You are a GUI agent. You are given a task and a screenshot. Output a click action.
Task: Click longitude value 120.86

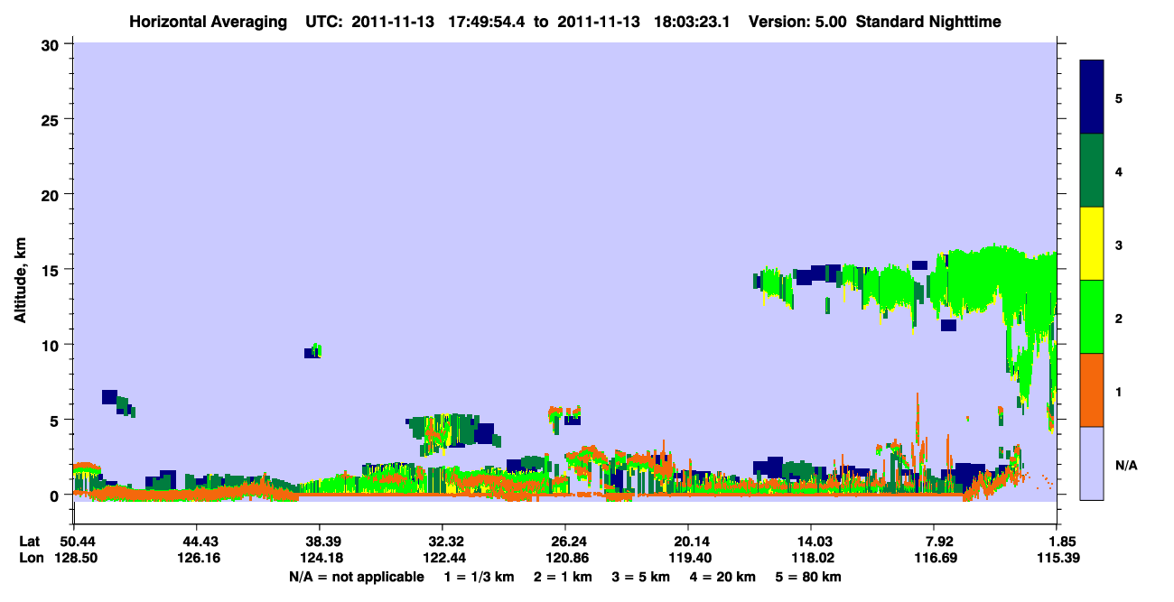tap(565, 559)
